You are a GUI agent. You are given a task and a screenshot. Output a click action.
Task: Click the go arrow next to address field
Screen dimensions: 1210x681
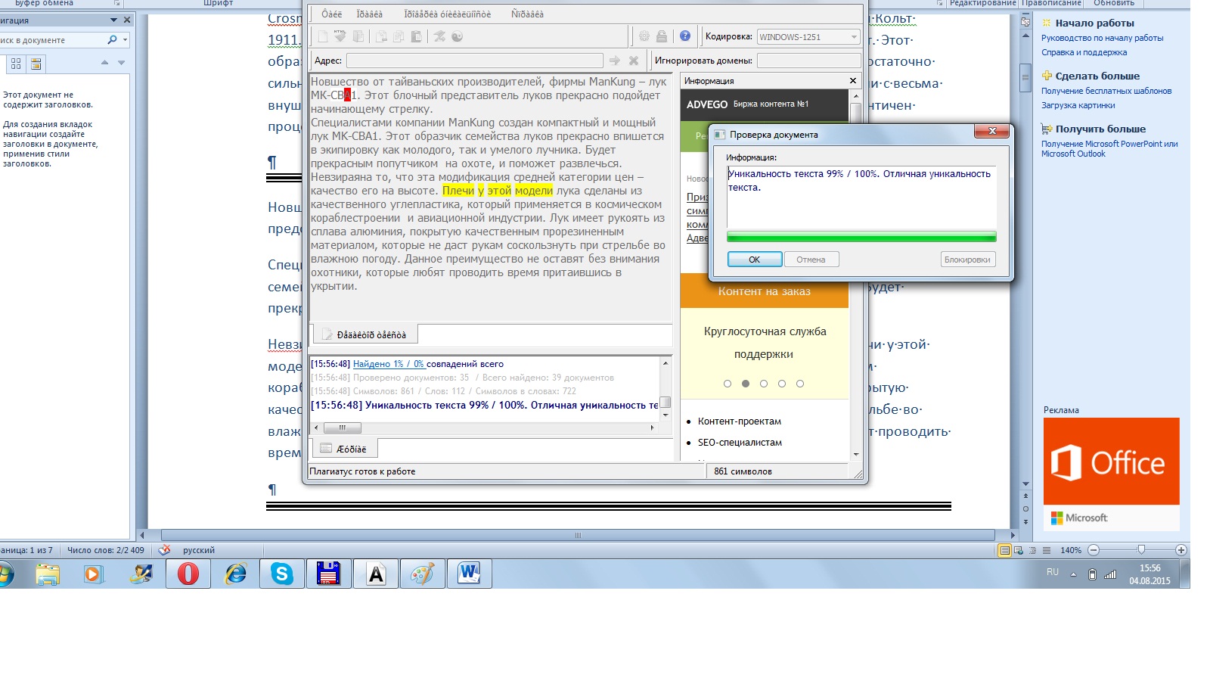tap(615, 61)
